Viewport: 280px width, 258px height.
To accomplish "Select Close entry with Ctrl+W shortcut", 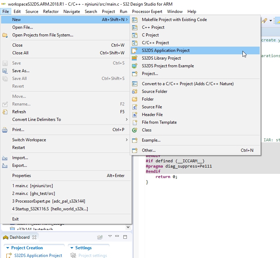I will tap(66, 45).
